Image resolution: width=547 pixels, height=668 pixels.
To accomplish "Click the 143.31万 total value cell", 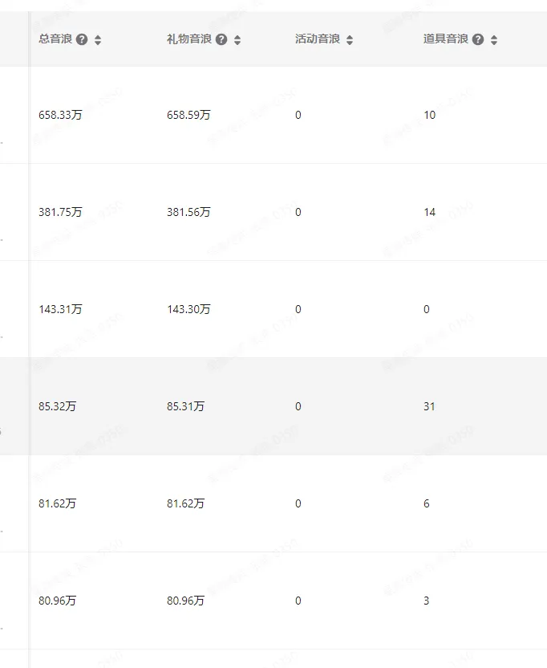I will [x=60, y=309].
